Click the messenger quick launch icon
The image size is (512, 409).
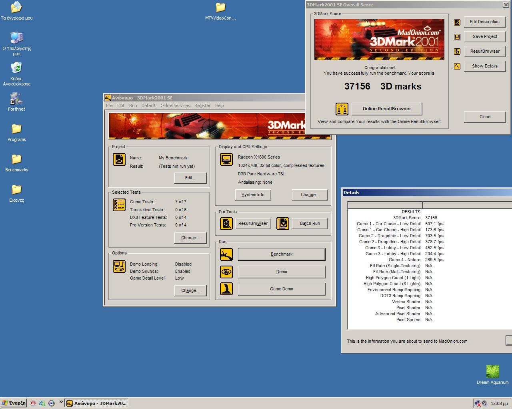42,403
